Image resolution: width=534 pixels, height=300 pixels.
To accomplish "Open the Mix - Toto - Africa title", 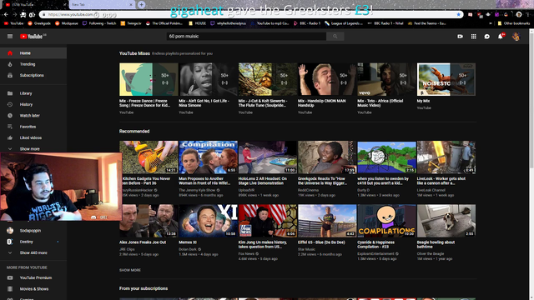I will 380,103.
